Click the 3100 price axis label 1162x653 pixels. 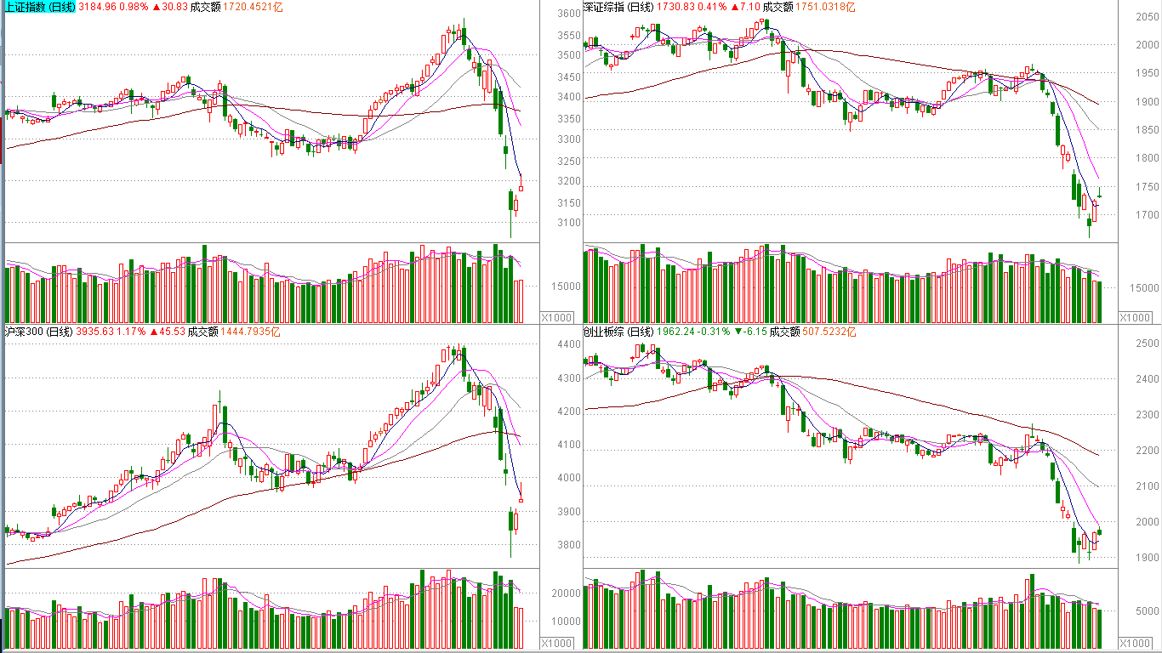(x=569, y=224)
